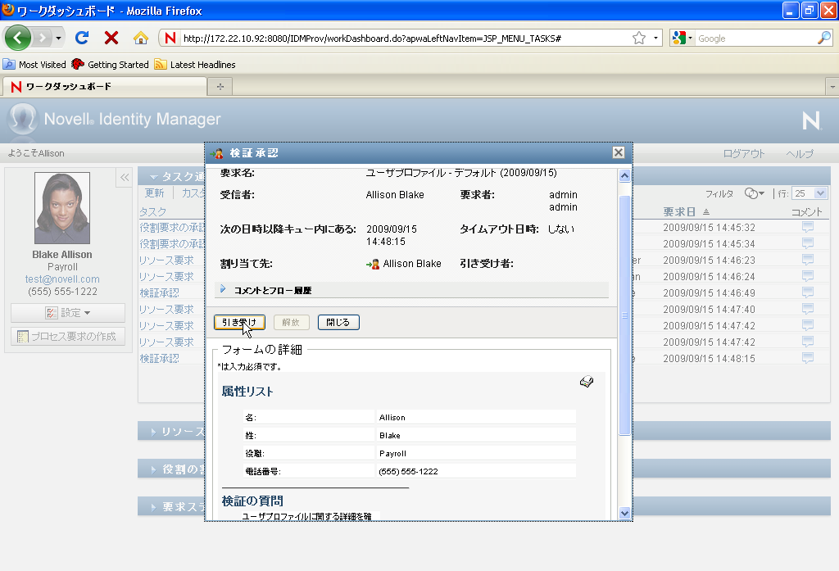Image resolution: width=839 pixels, height=571 pixels.
Task: Click the Firefox back arrow button
Action: [18, 38]
